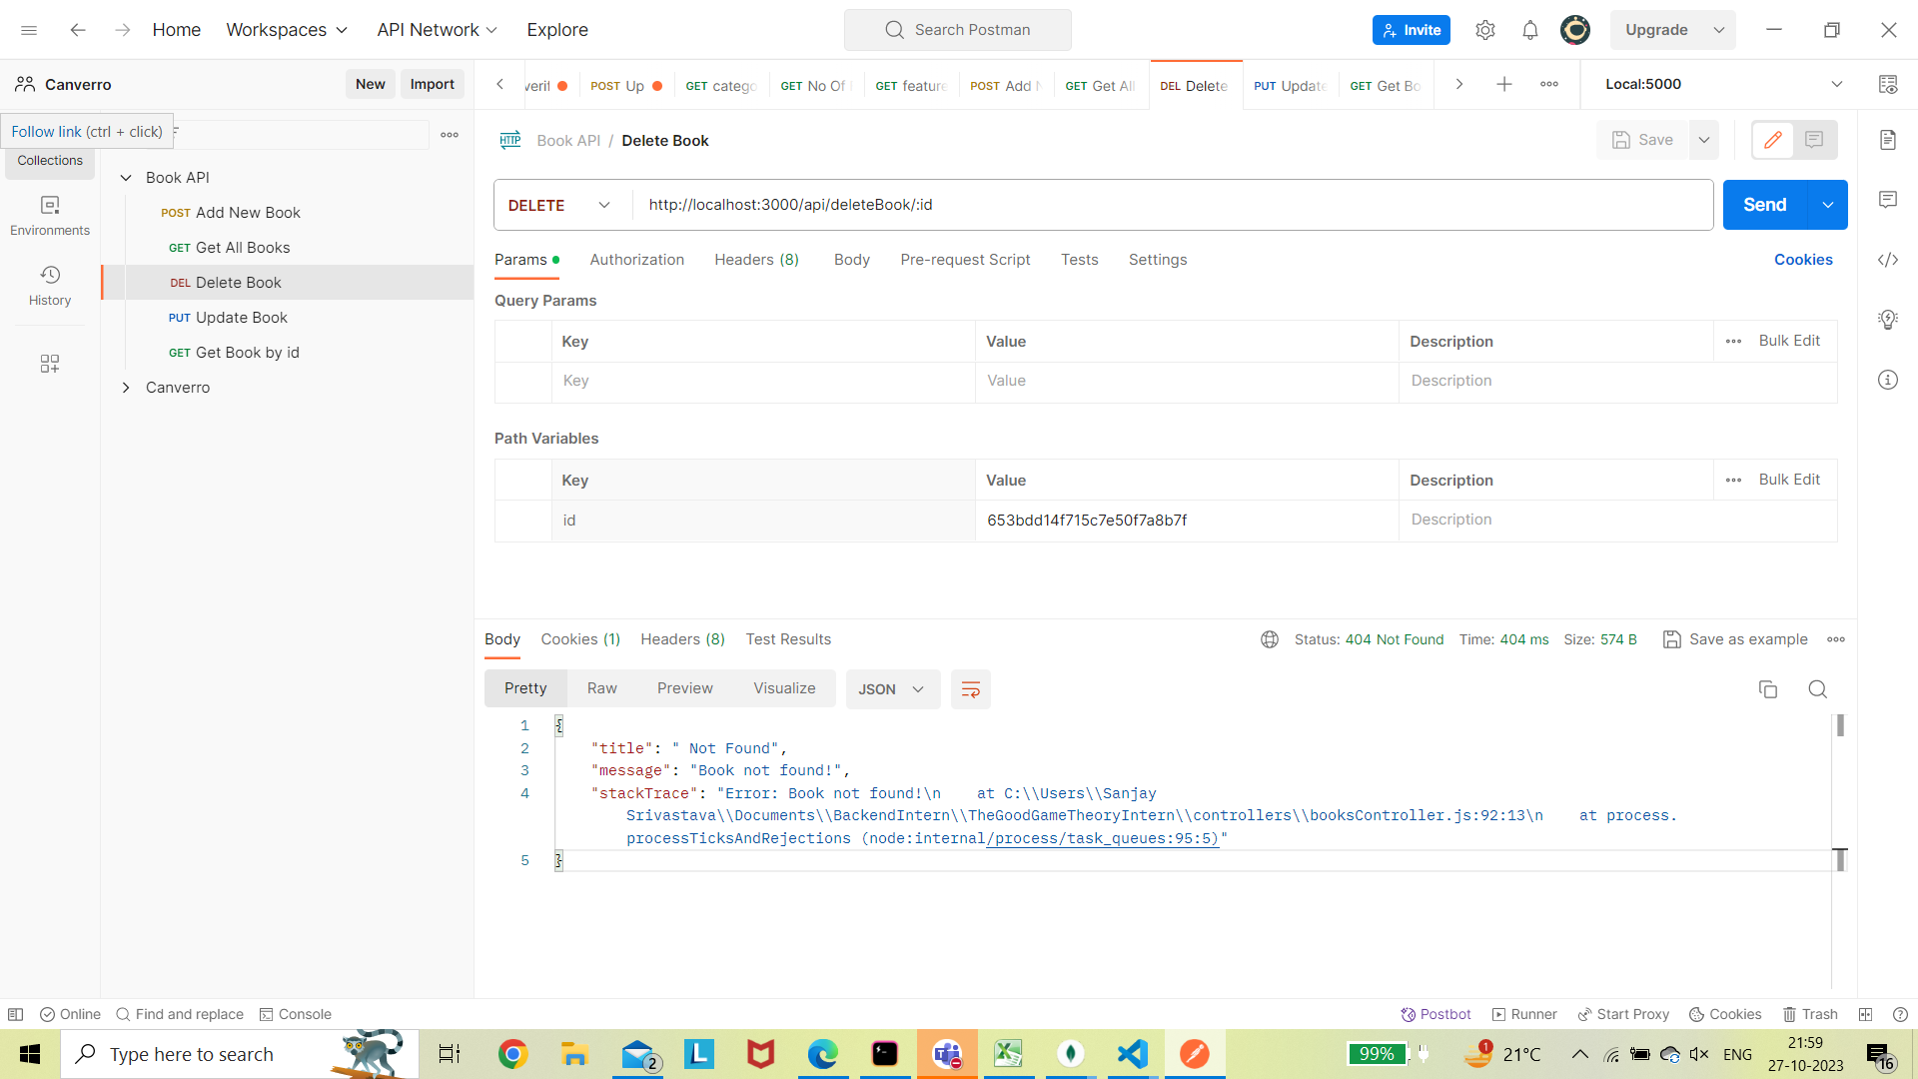The image size is (1918, 1079).
Task: Search within the response body
Action: (x=1817, y=689)
